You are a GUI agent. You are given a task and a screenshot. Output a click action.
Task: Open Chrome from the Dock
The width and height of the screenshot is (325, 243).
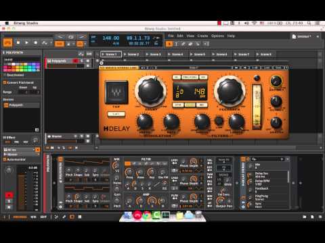coord(147,215)
